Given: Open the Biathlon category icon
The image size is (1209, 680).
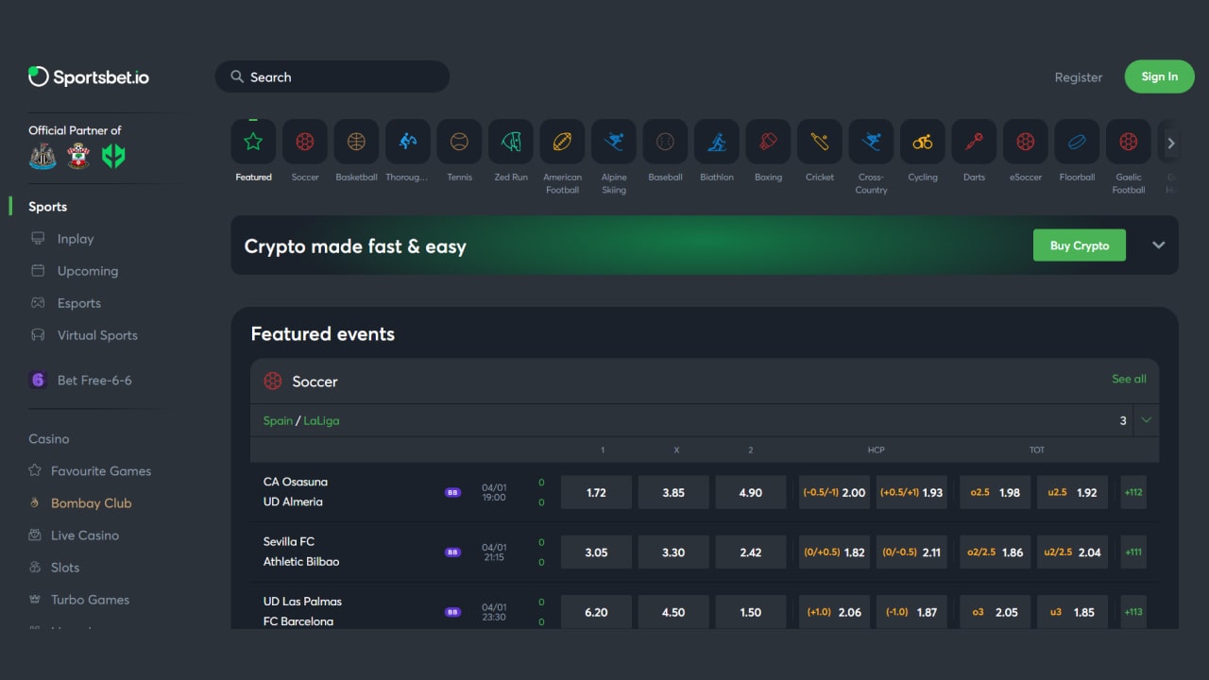Looking at the screenshot, I should (x=717, y=142).
